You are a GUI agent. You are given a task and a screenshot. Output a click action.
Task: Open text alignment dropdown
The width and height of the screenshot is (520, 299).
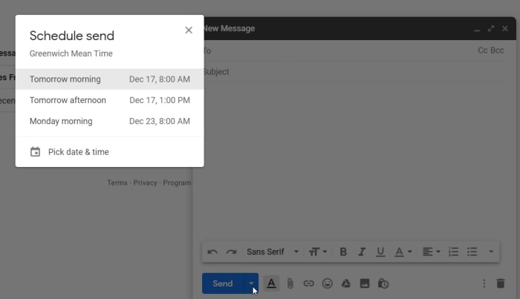click(x=431, y=252)
